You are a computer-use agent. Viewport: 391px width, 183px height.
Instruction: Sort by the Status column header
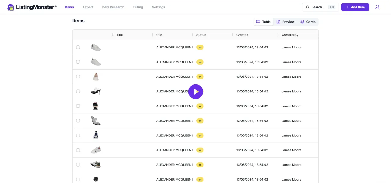[201, 35]
